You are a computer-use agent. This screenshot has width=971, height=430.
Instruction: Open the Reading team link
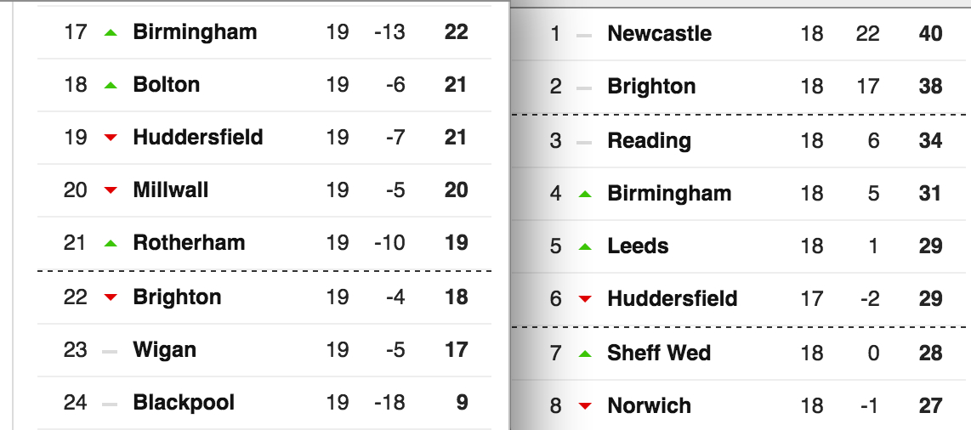coord(649,141)
